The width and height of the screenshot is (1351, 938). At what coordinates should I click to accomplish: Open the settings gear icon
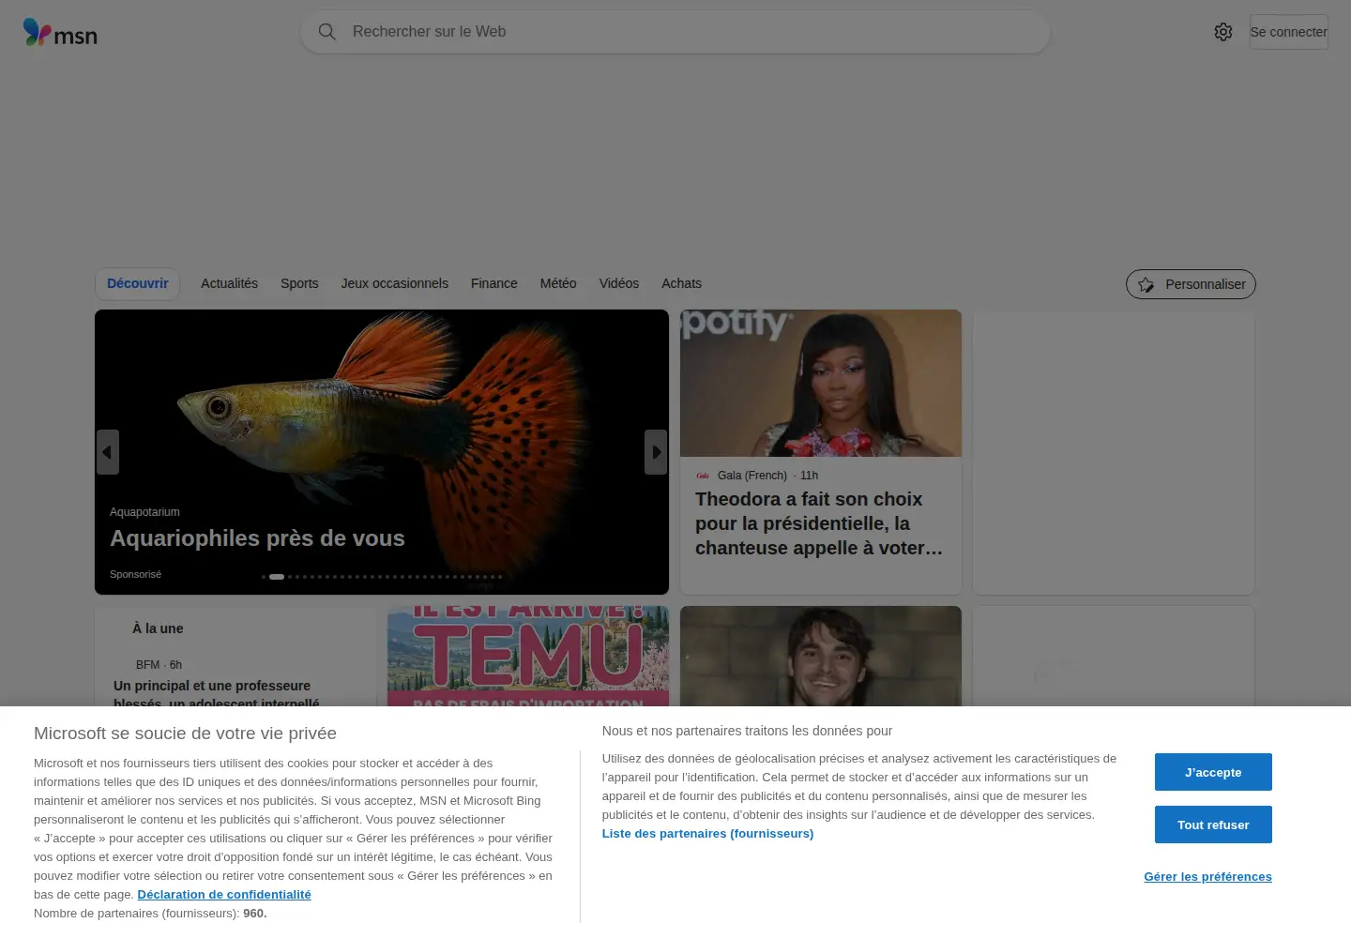pyautogui.click(x=1223, y=32)
